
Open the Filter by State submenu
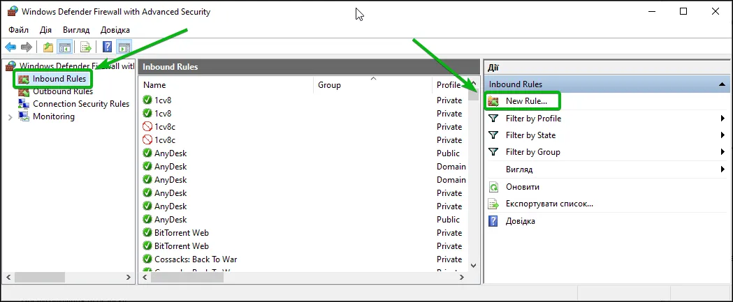coord(607,135)
